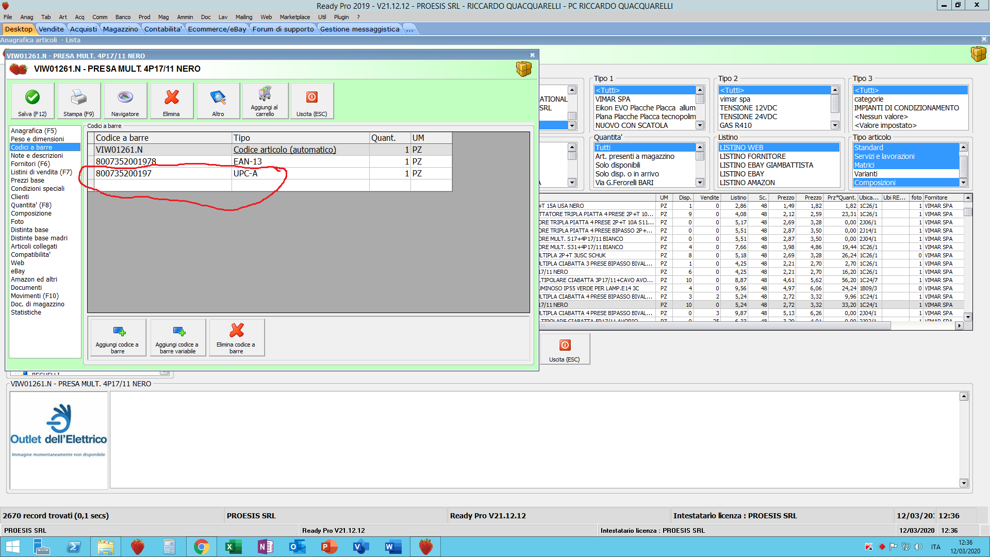Viewport: 990px width, 557px height.
Task: Open Chrome from the taskbar
Action: pyautogui.click(x=202, y=547)
